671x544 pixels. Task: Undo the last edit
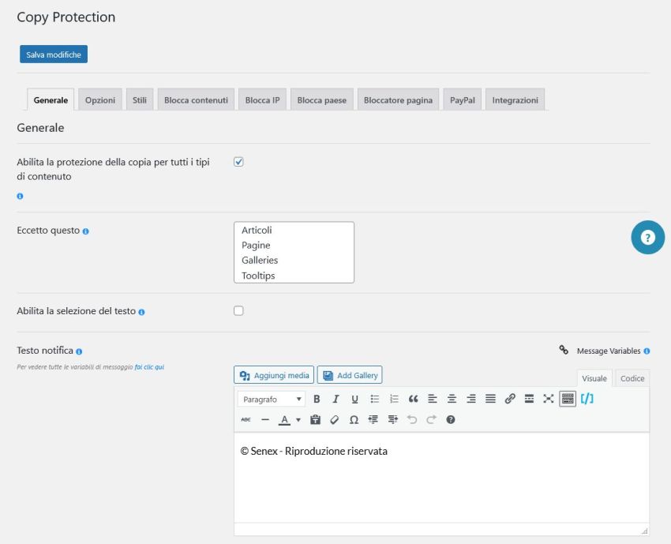point(412,419)
